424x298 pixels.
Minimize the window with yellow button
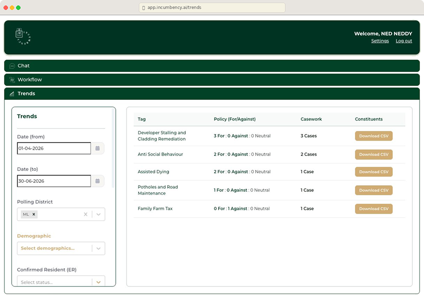pos(12,8)
